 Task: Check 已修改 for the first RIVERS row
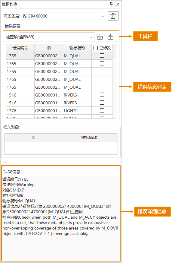(x=102, y=95)
